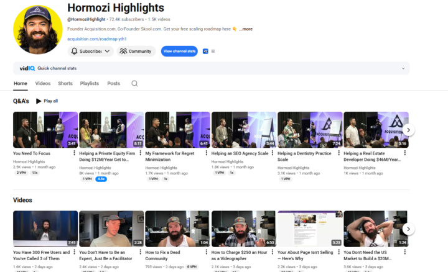The width and height of the screenshot is (448, 272).
Task: Open the Community button
Action: coord(136,52)
